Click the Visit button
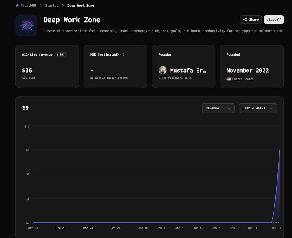 pos(274,19)
